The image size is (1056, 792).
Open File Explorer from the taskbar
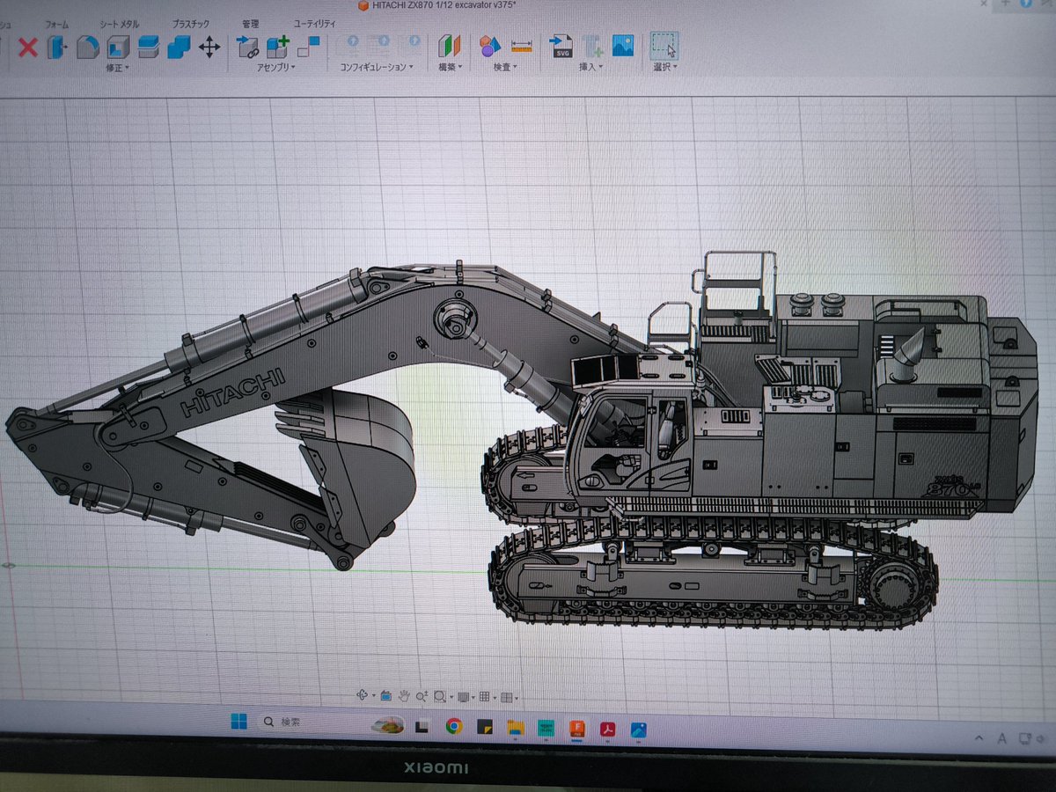515,728
